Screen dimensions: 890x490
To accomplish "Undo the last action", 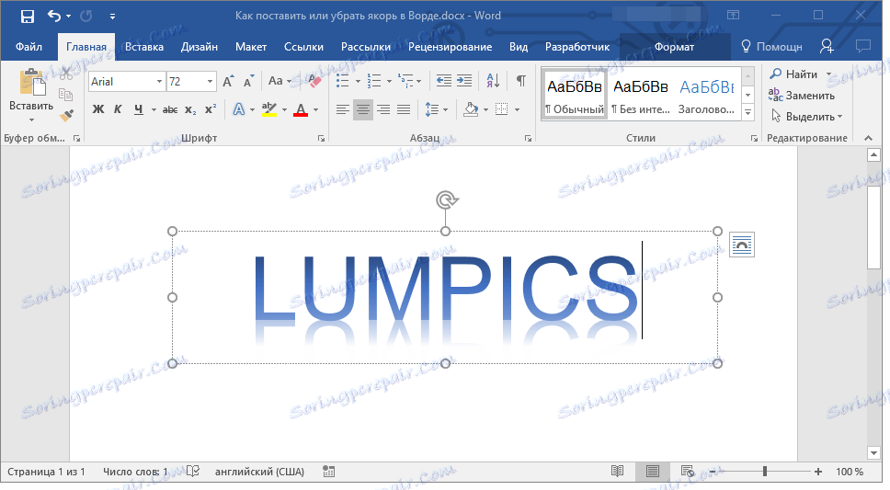I will coord(54,16).
